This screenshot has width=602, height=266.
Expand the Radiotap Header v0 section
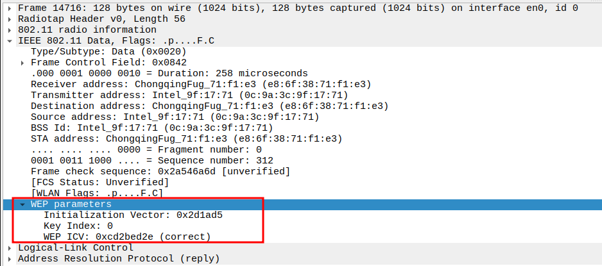10,19
